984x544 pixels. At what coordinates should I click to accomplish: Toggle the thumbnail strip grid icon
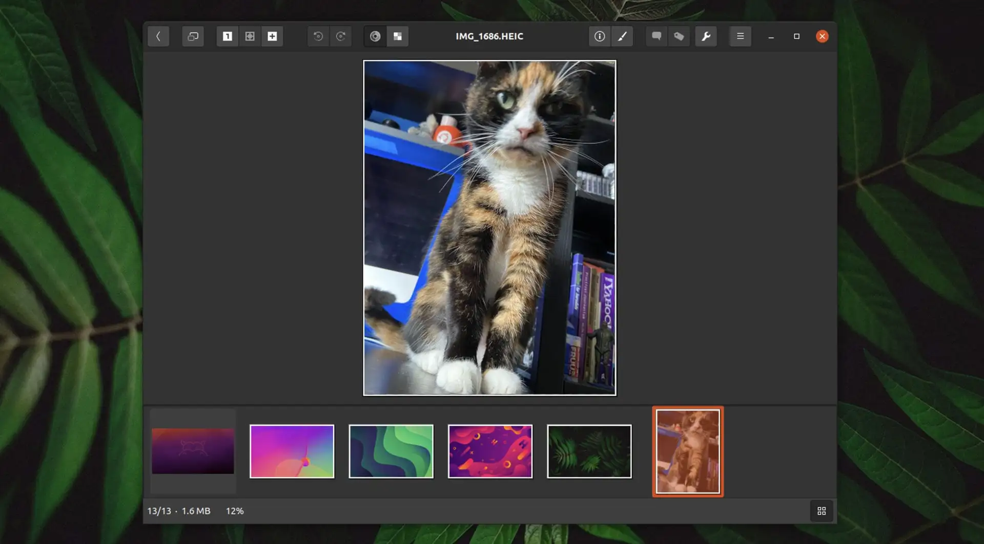coord(822,511)
